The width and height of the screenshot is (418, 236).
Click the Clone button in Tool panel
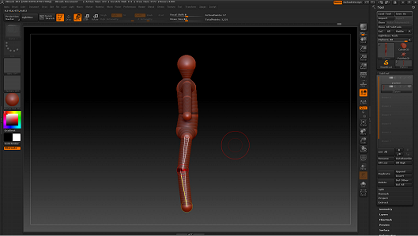382,22
